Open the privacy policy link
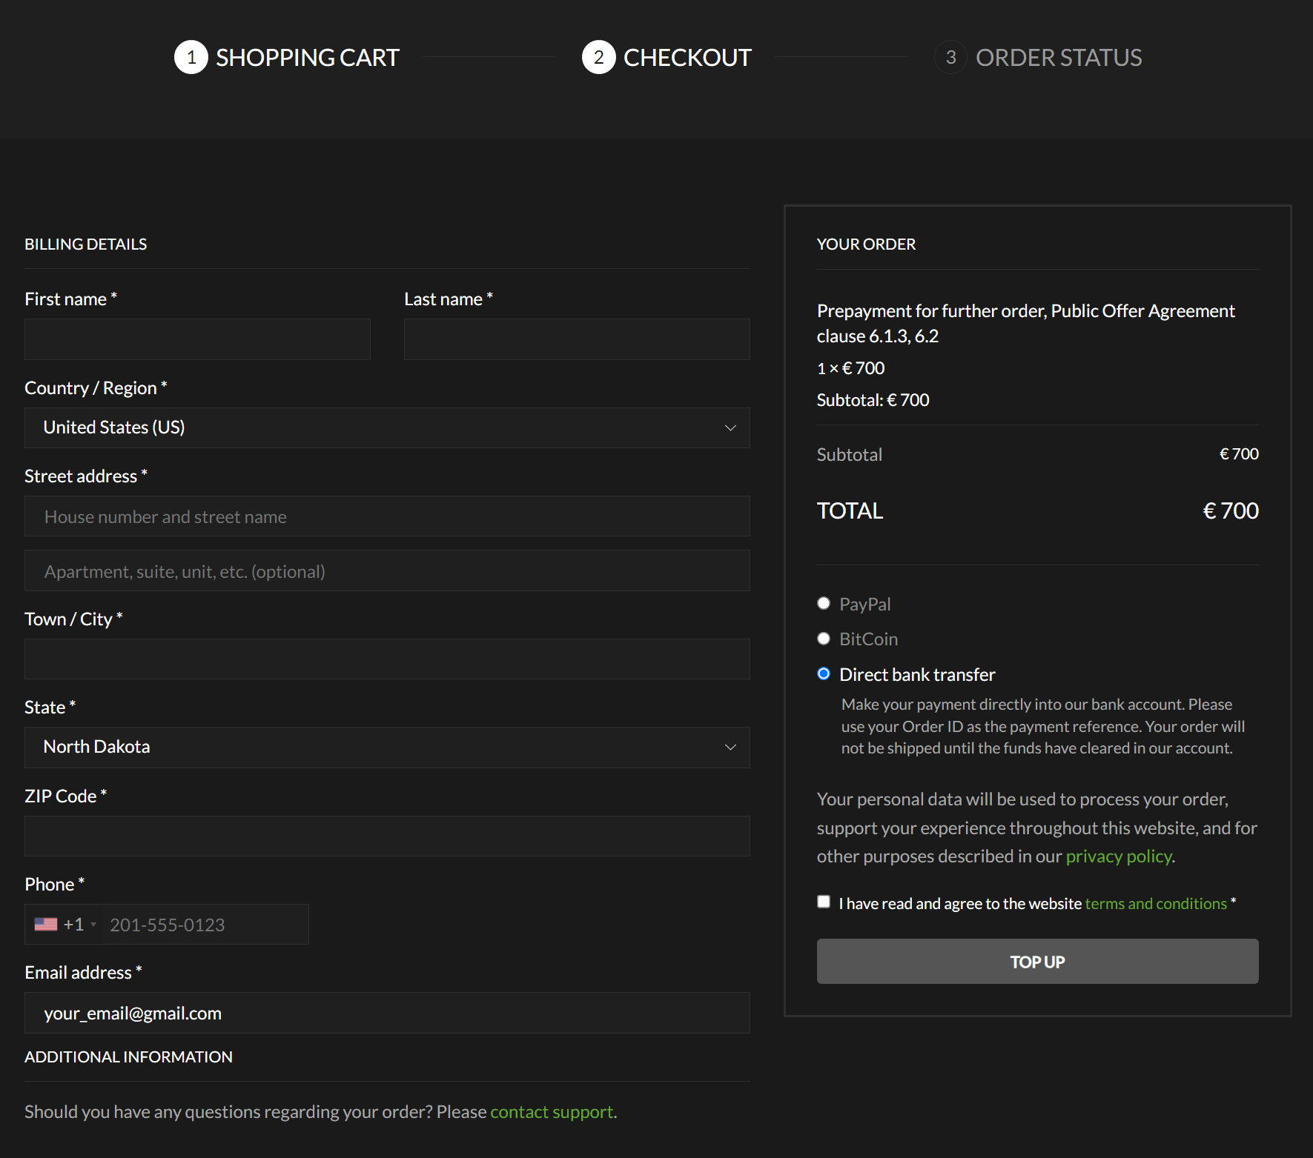The width and height of the screenshot is (1313, 1158). 1118,856
